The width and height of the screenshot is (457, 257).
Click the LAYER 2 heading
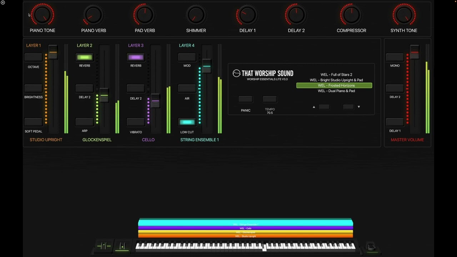point(85,45)
